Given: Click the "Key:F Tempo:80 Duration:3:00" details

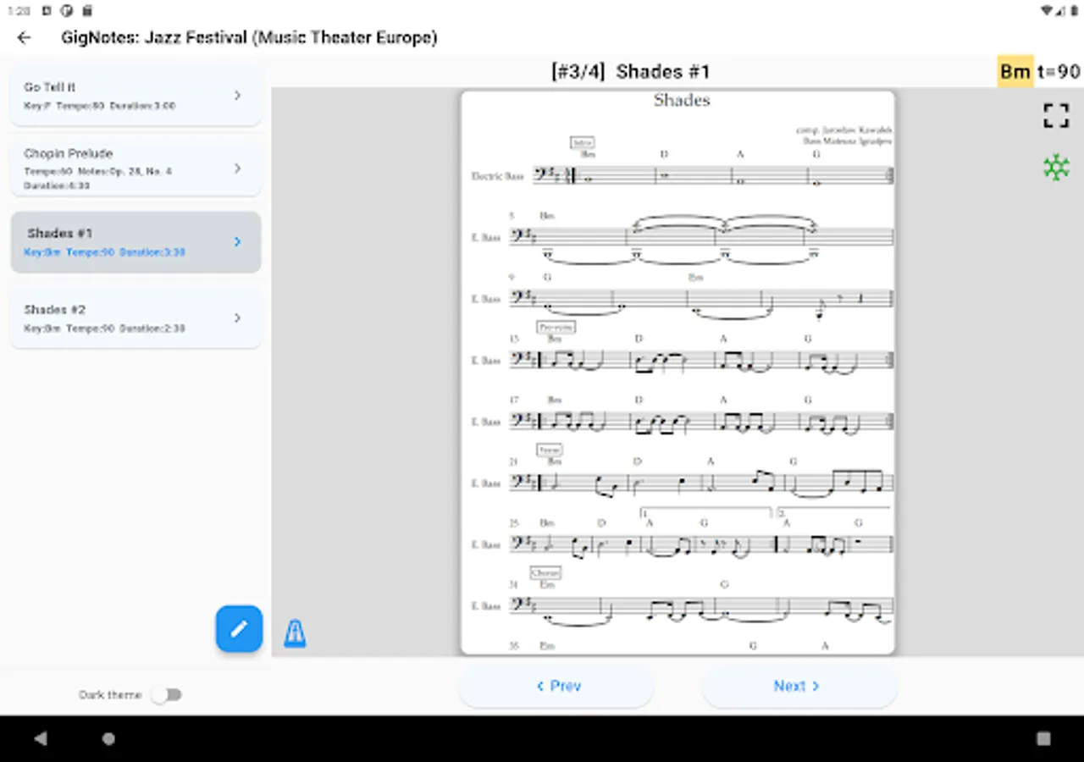Looking at the screenshot, I should pos(100,106).
